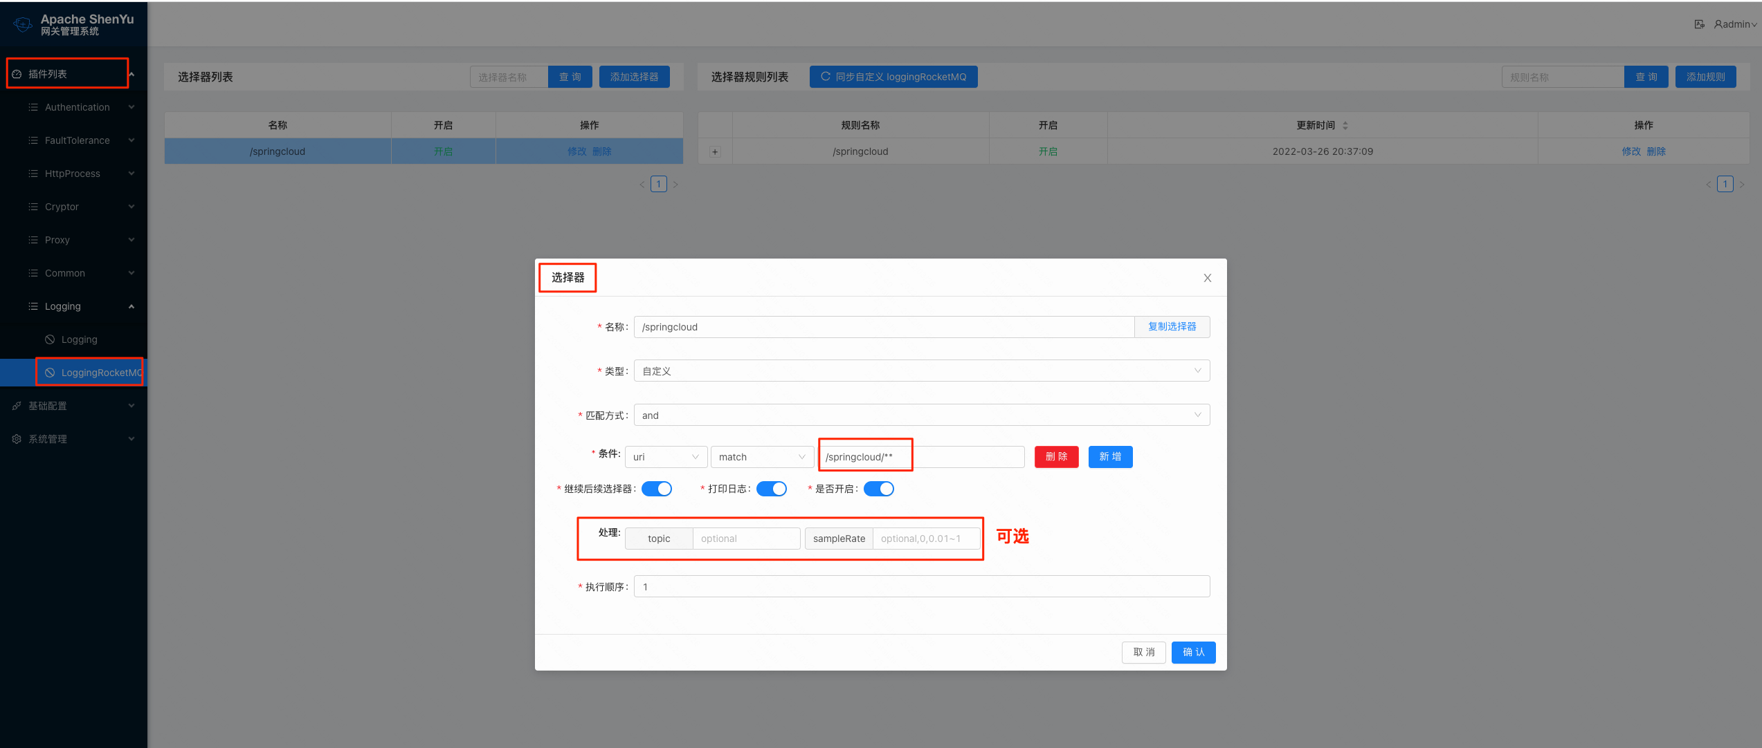Turn off the selector enabled switch

pos(878,489)
